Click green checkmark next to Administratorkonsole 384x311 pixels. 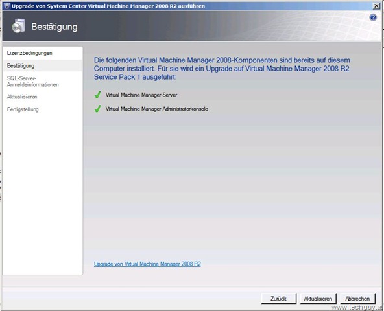point(97,109)
